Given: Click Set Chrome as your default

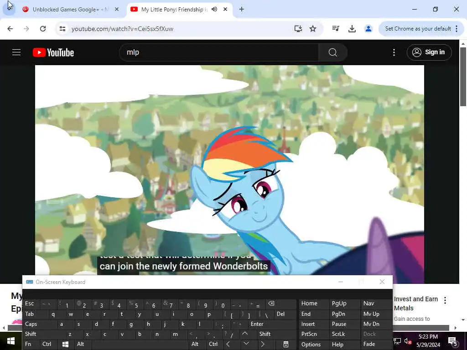Looking at the screenshot, I should pyautogui.click(x=418, y=29).
